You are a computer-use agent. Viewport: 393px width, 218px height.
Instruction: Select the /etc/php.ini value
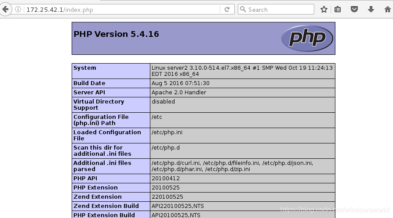167,132
